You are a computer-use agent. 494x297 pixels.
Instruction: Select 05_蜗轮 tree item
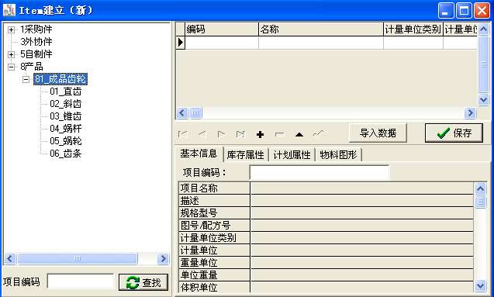point(65,141)
